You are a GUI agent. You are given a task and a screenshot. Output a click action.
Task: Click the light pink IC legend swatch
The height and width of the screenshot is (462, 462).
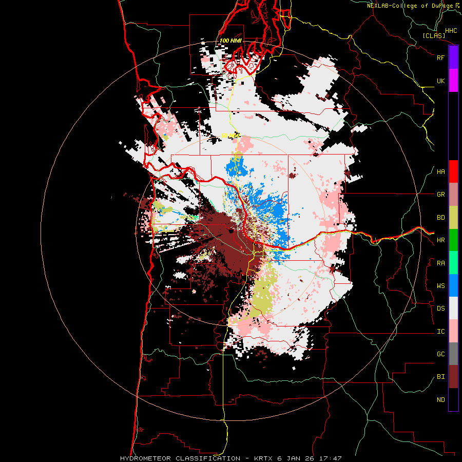453,331
